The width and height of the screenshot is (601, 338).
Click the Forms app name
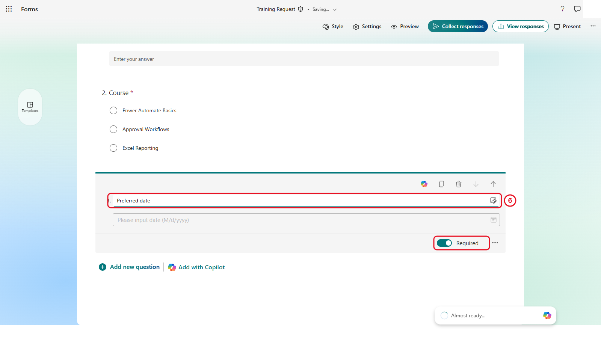pyautogui.click(x=29, y=9)
